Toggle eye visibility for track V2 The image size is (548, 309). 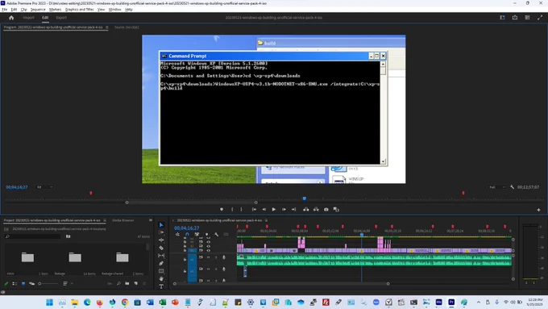click(208, 246)
